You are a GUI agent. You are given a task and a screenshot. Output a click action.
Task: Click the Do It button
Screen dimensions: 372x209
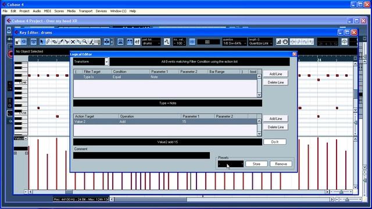point(275,142)
